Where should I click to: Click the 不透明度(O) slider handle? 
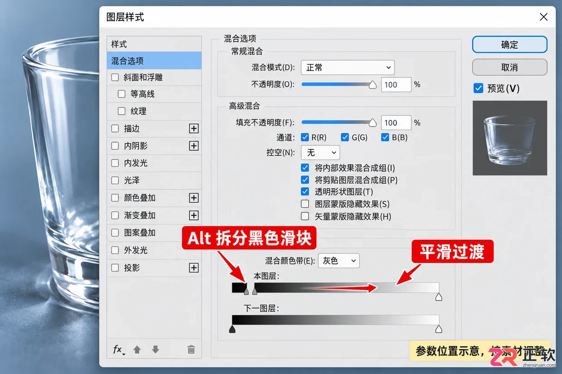373,84
